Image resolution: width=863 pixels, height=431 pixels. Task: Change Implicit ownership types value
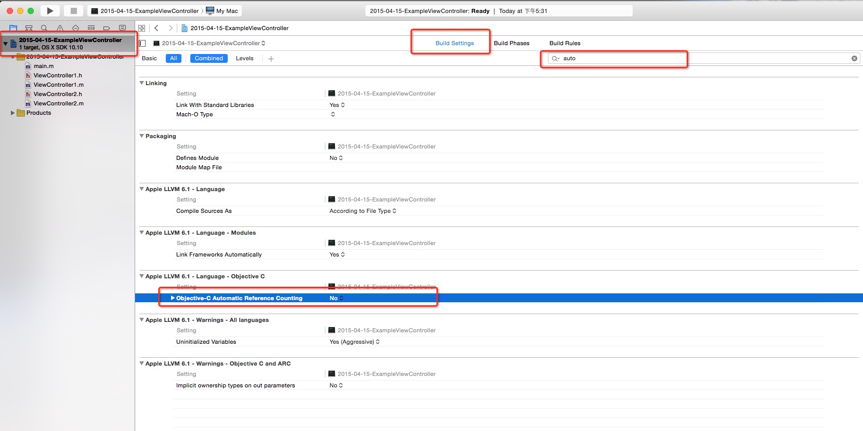point(336,385)
